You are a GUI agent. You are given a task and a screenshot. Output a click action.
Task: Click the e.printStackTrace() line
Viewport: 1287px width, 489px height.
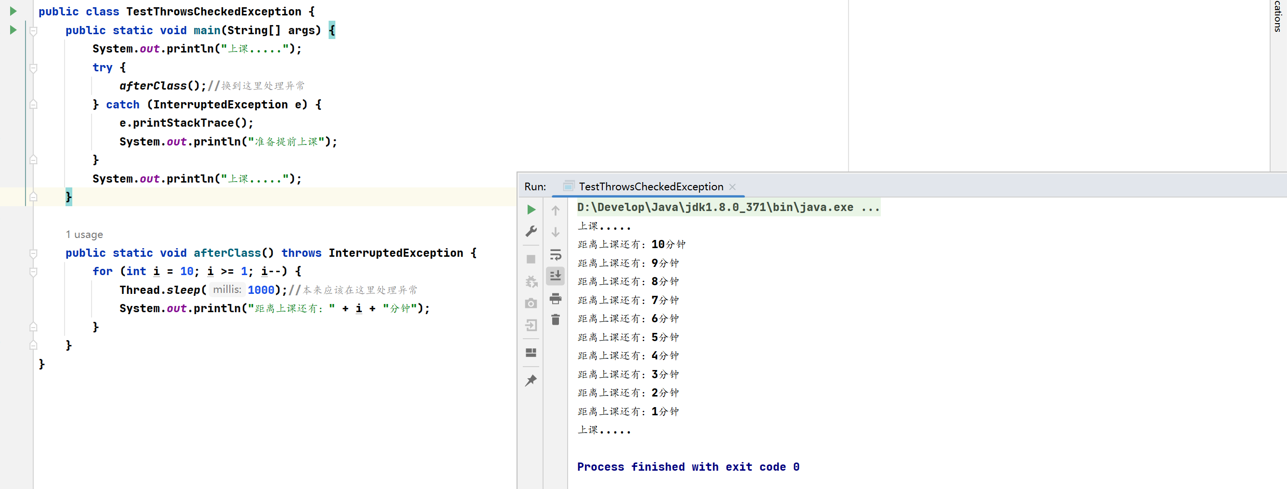(x=186, y=123)
